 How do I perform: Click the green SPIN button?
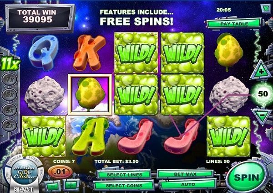pos(247,177)
